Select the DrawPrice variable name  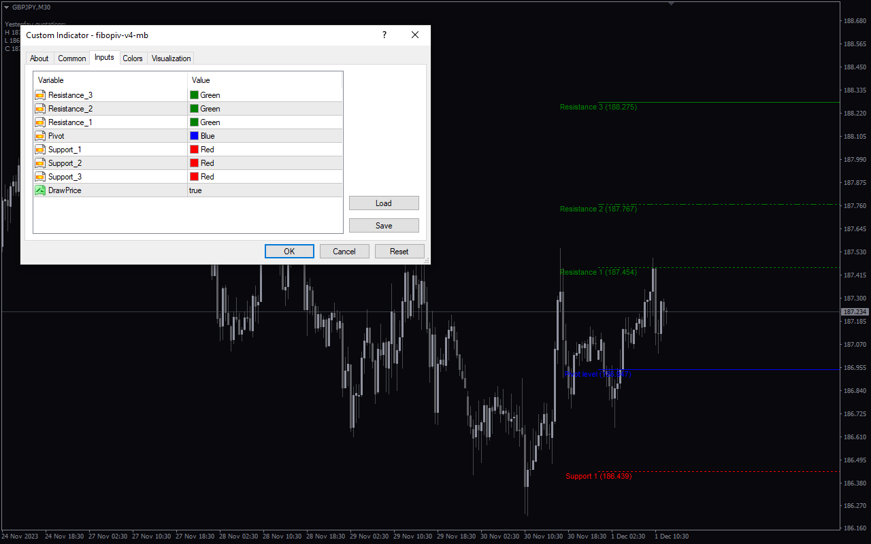click(65, 190)
